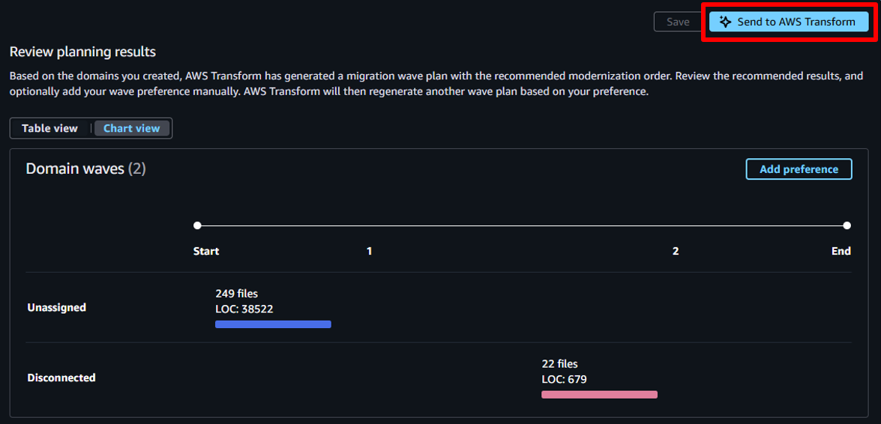Image resolution: width=881 pixels, height=424 pixels.
Task: Select wave 2 label on timeline
Action: (676, 251)
